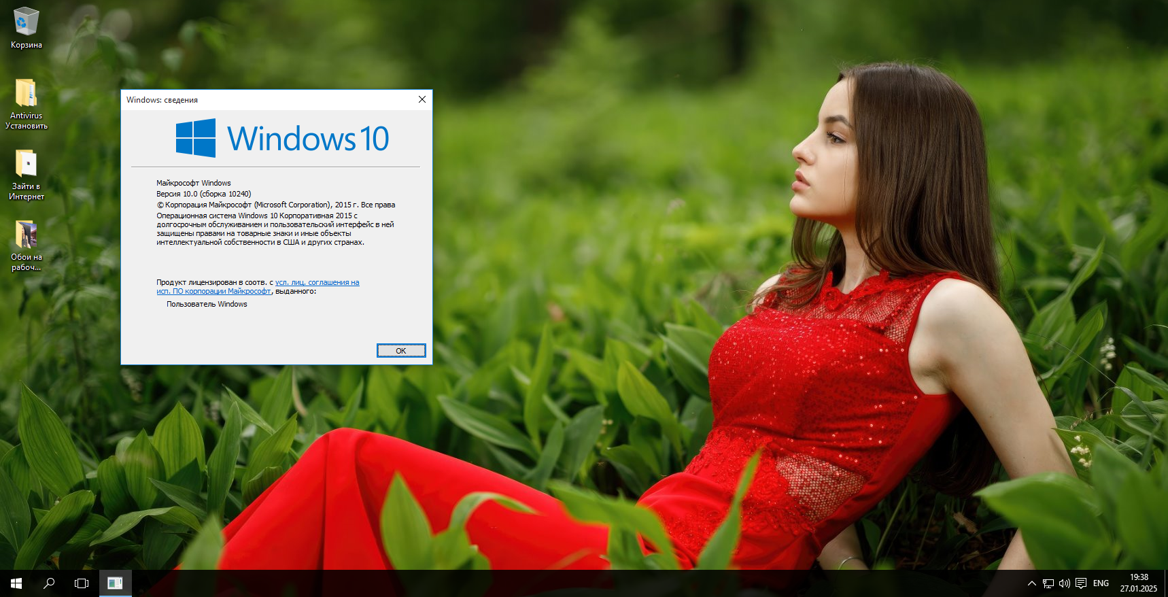Select the Обои на рабоч... folder icon

26,245
